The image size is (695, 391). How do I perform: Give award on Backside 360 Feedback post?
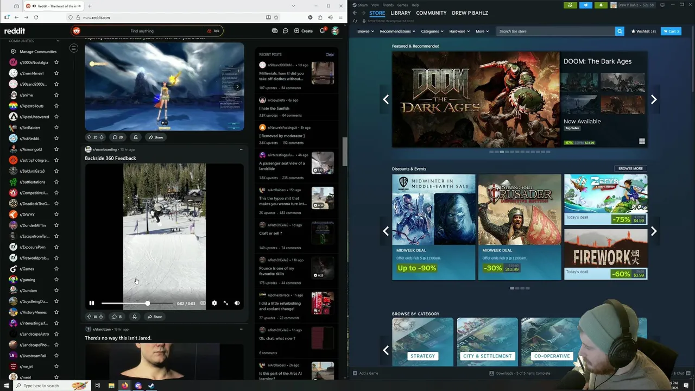click(135, 317)
